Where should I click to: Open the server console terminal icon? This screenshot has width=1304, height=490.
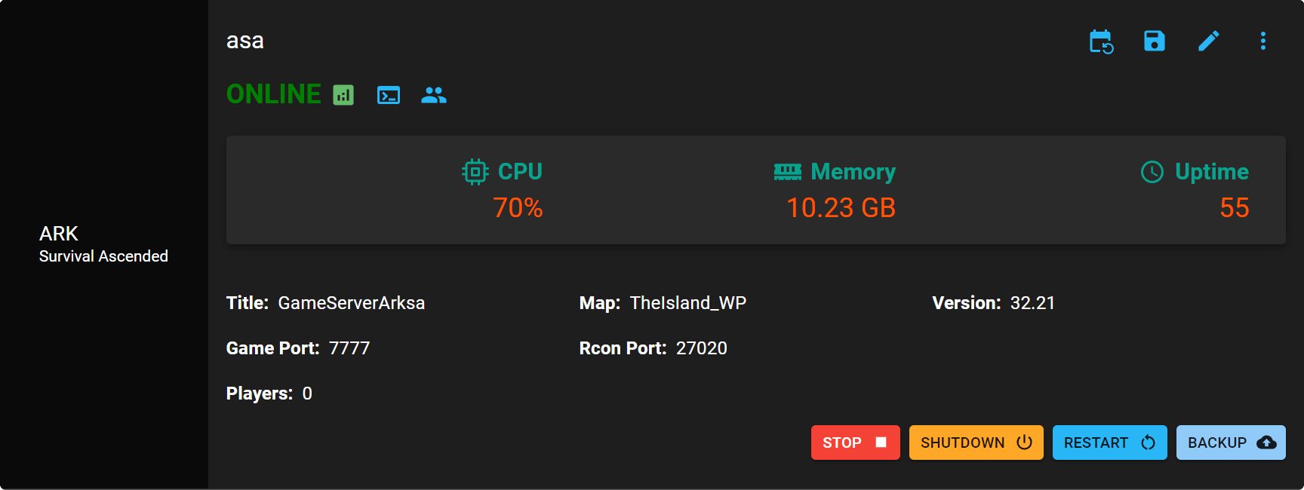click(x=389, y=95)
